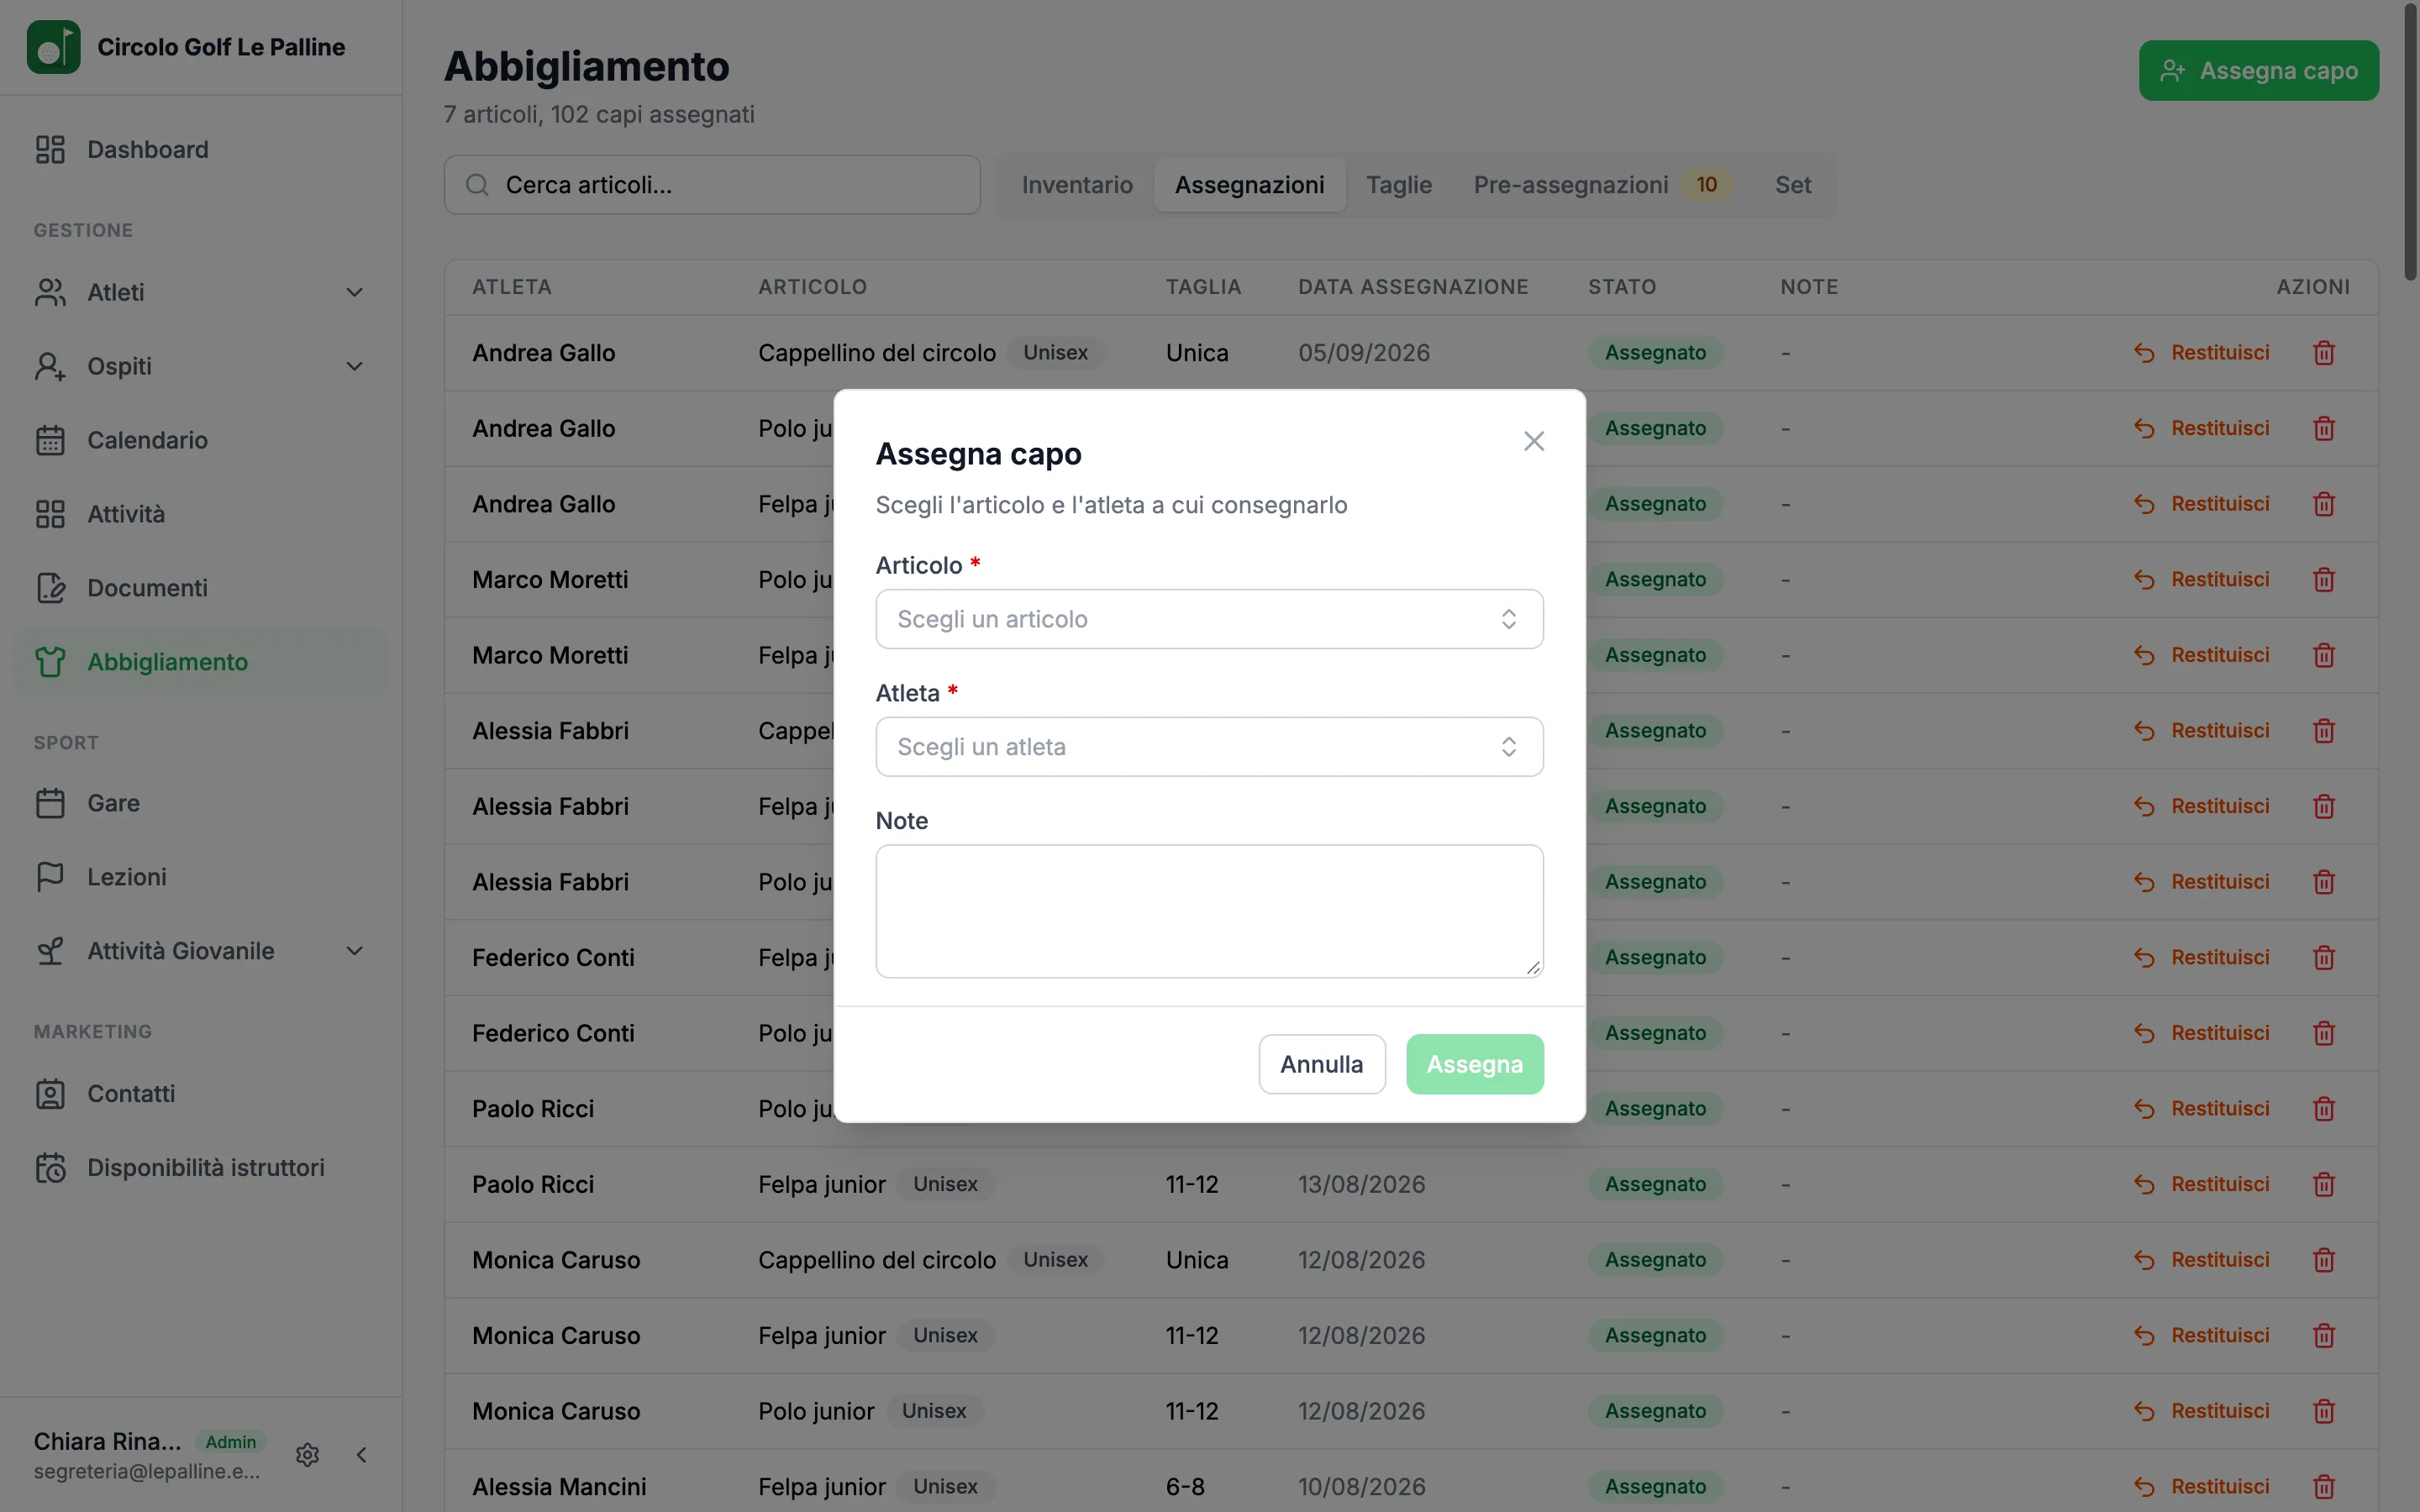Open Disponibilità istruttori in sidebar
2420x1512 pixels.
(x=201, y=1168)
